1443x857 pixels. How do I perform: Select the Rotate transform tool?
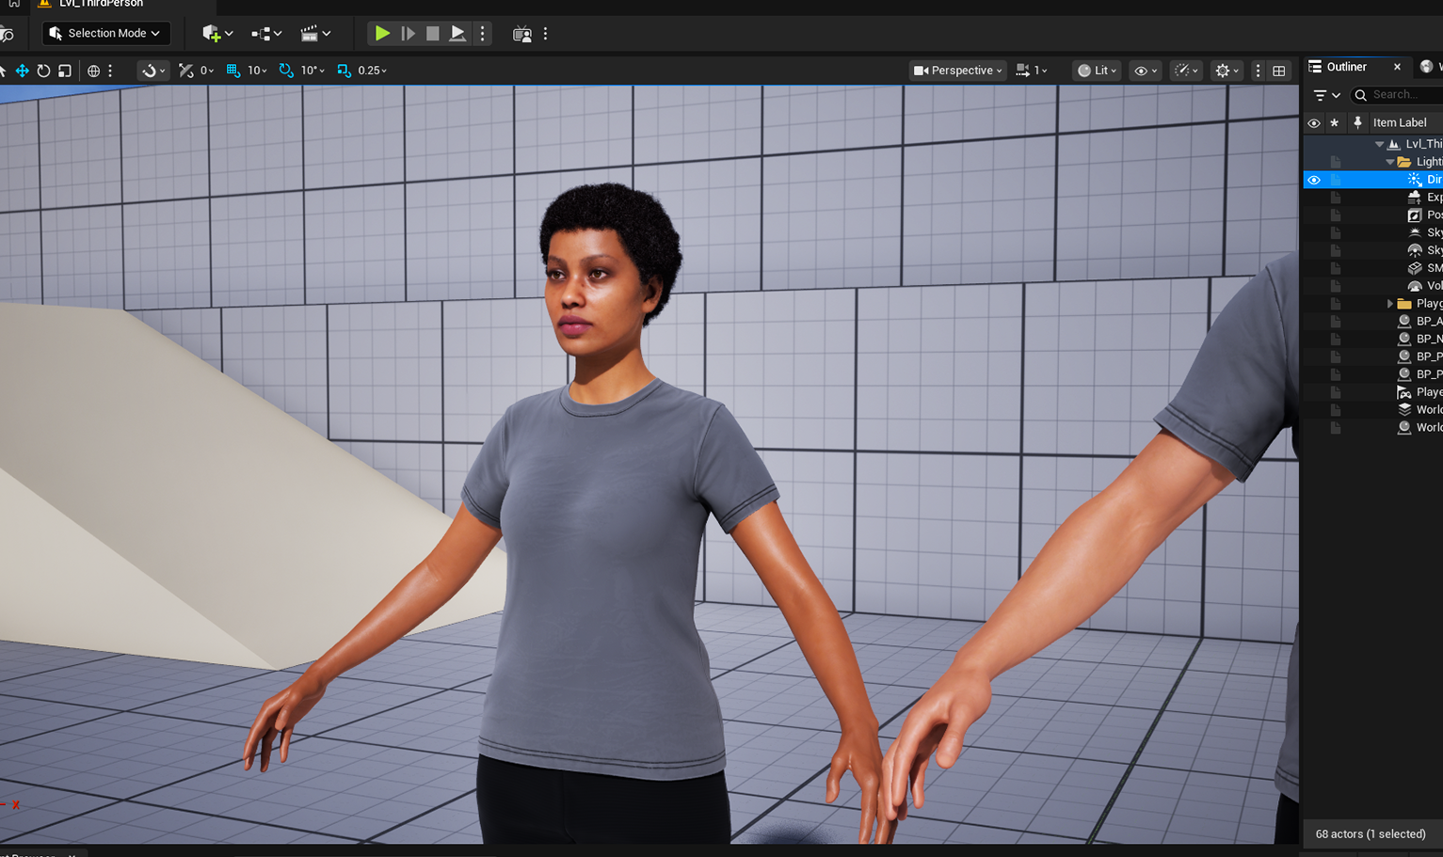pyautogui.click(x=44, y=70)
